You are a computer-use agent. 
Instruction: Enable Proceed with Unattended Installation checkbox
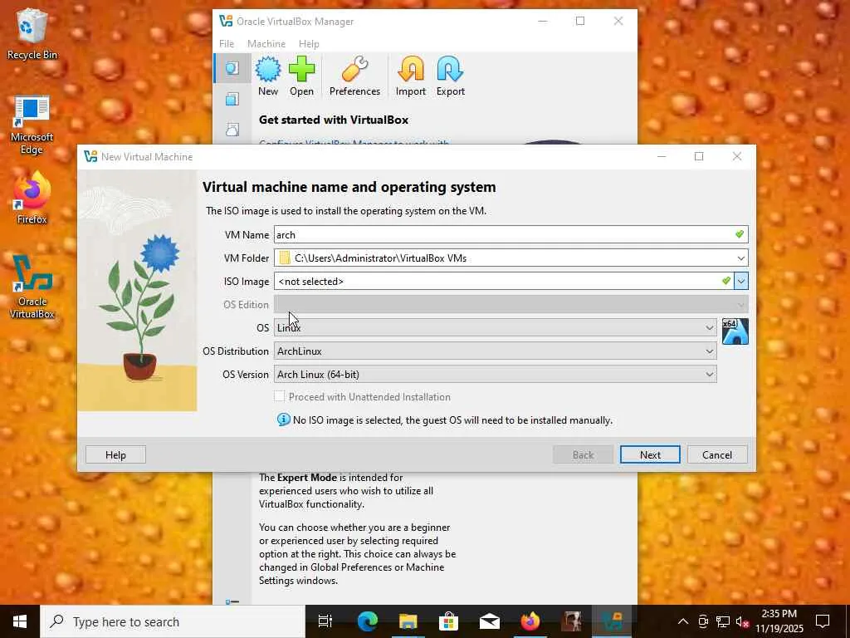click(279, 396)
